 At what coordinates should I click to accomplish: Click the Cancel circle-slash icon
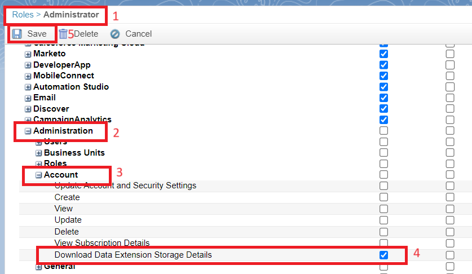[x=115, y=34]
